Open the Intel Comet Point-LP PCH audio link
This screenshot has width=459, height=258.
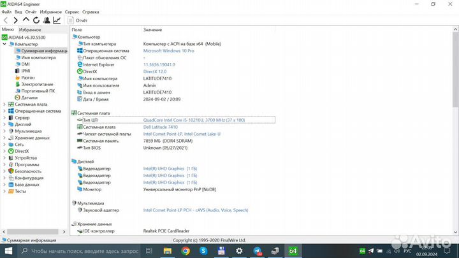196,210
